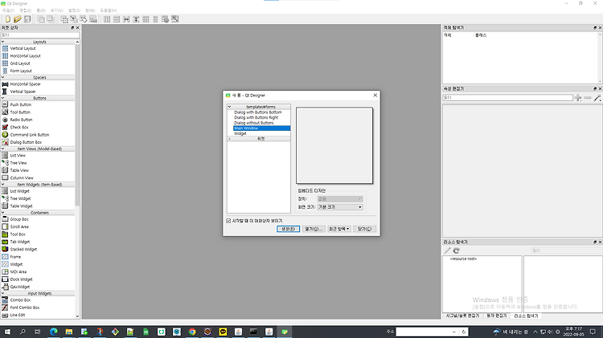Click the Send to Back toolbar icon
Viewport: 603px width, 338px height.
click(x=41, y=18)
